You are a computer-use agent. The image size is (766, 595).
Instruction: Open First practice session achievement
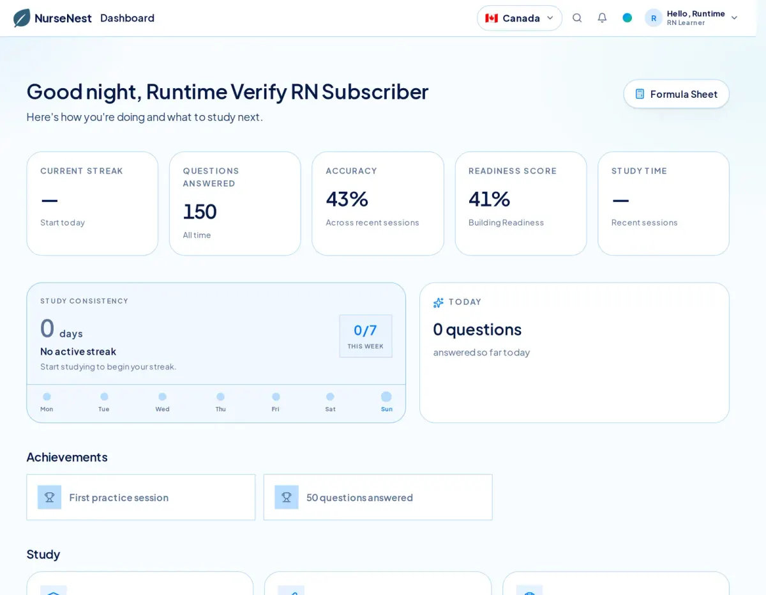(141, 497)
